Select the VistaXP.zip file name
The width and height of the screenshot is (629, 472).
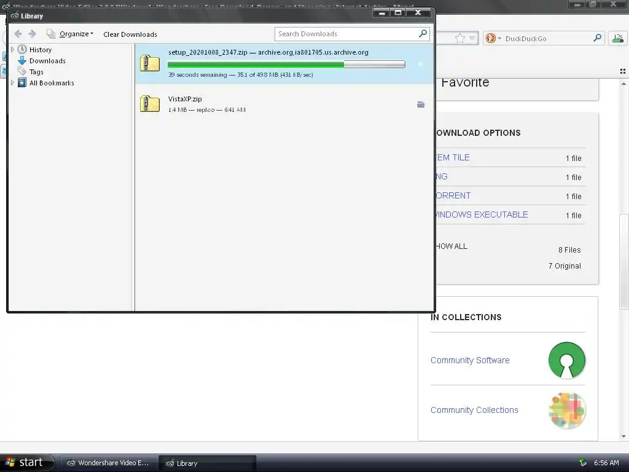(x=185, y=99)
